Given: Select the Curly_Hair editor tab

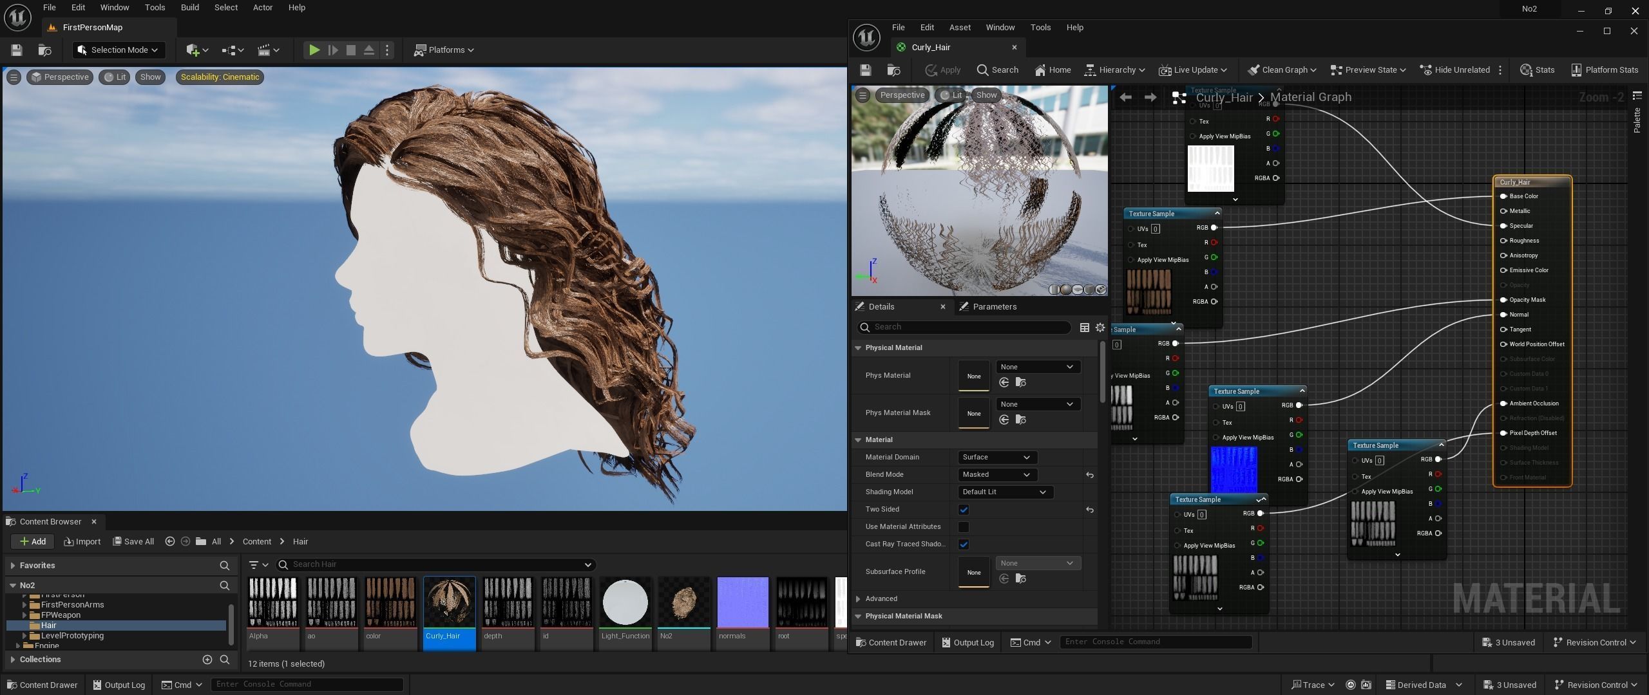Looking at the screenshot, I should pyautogui.click(x=957, y=48).
